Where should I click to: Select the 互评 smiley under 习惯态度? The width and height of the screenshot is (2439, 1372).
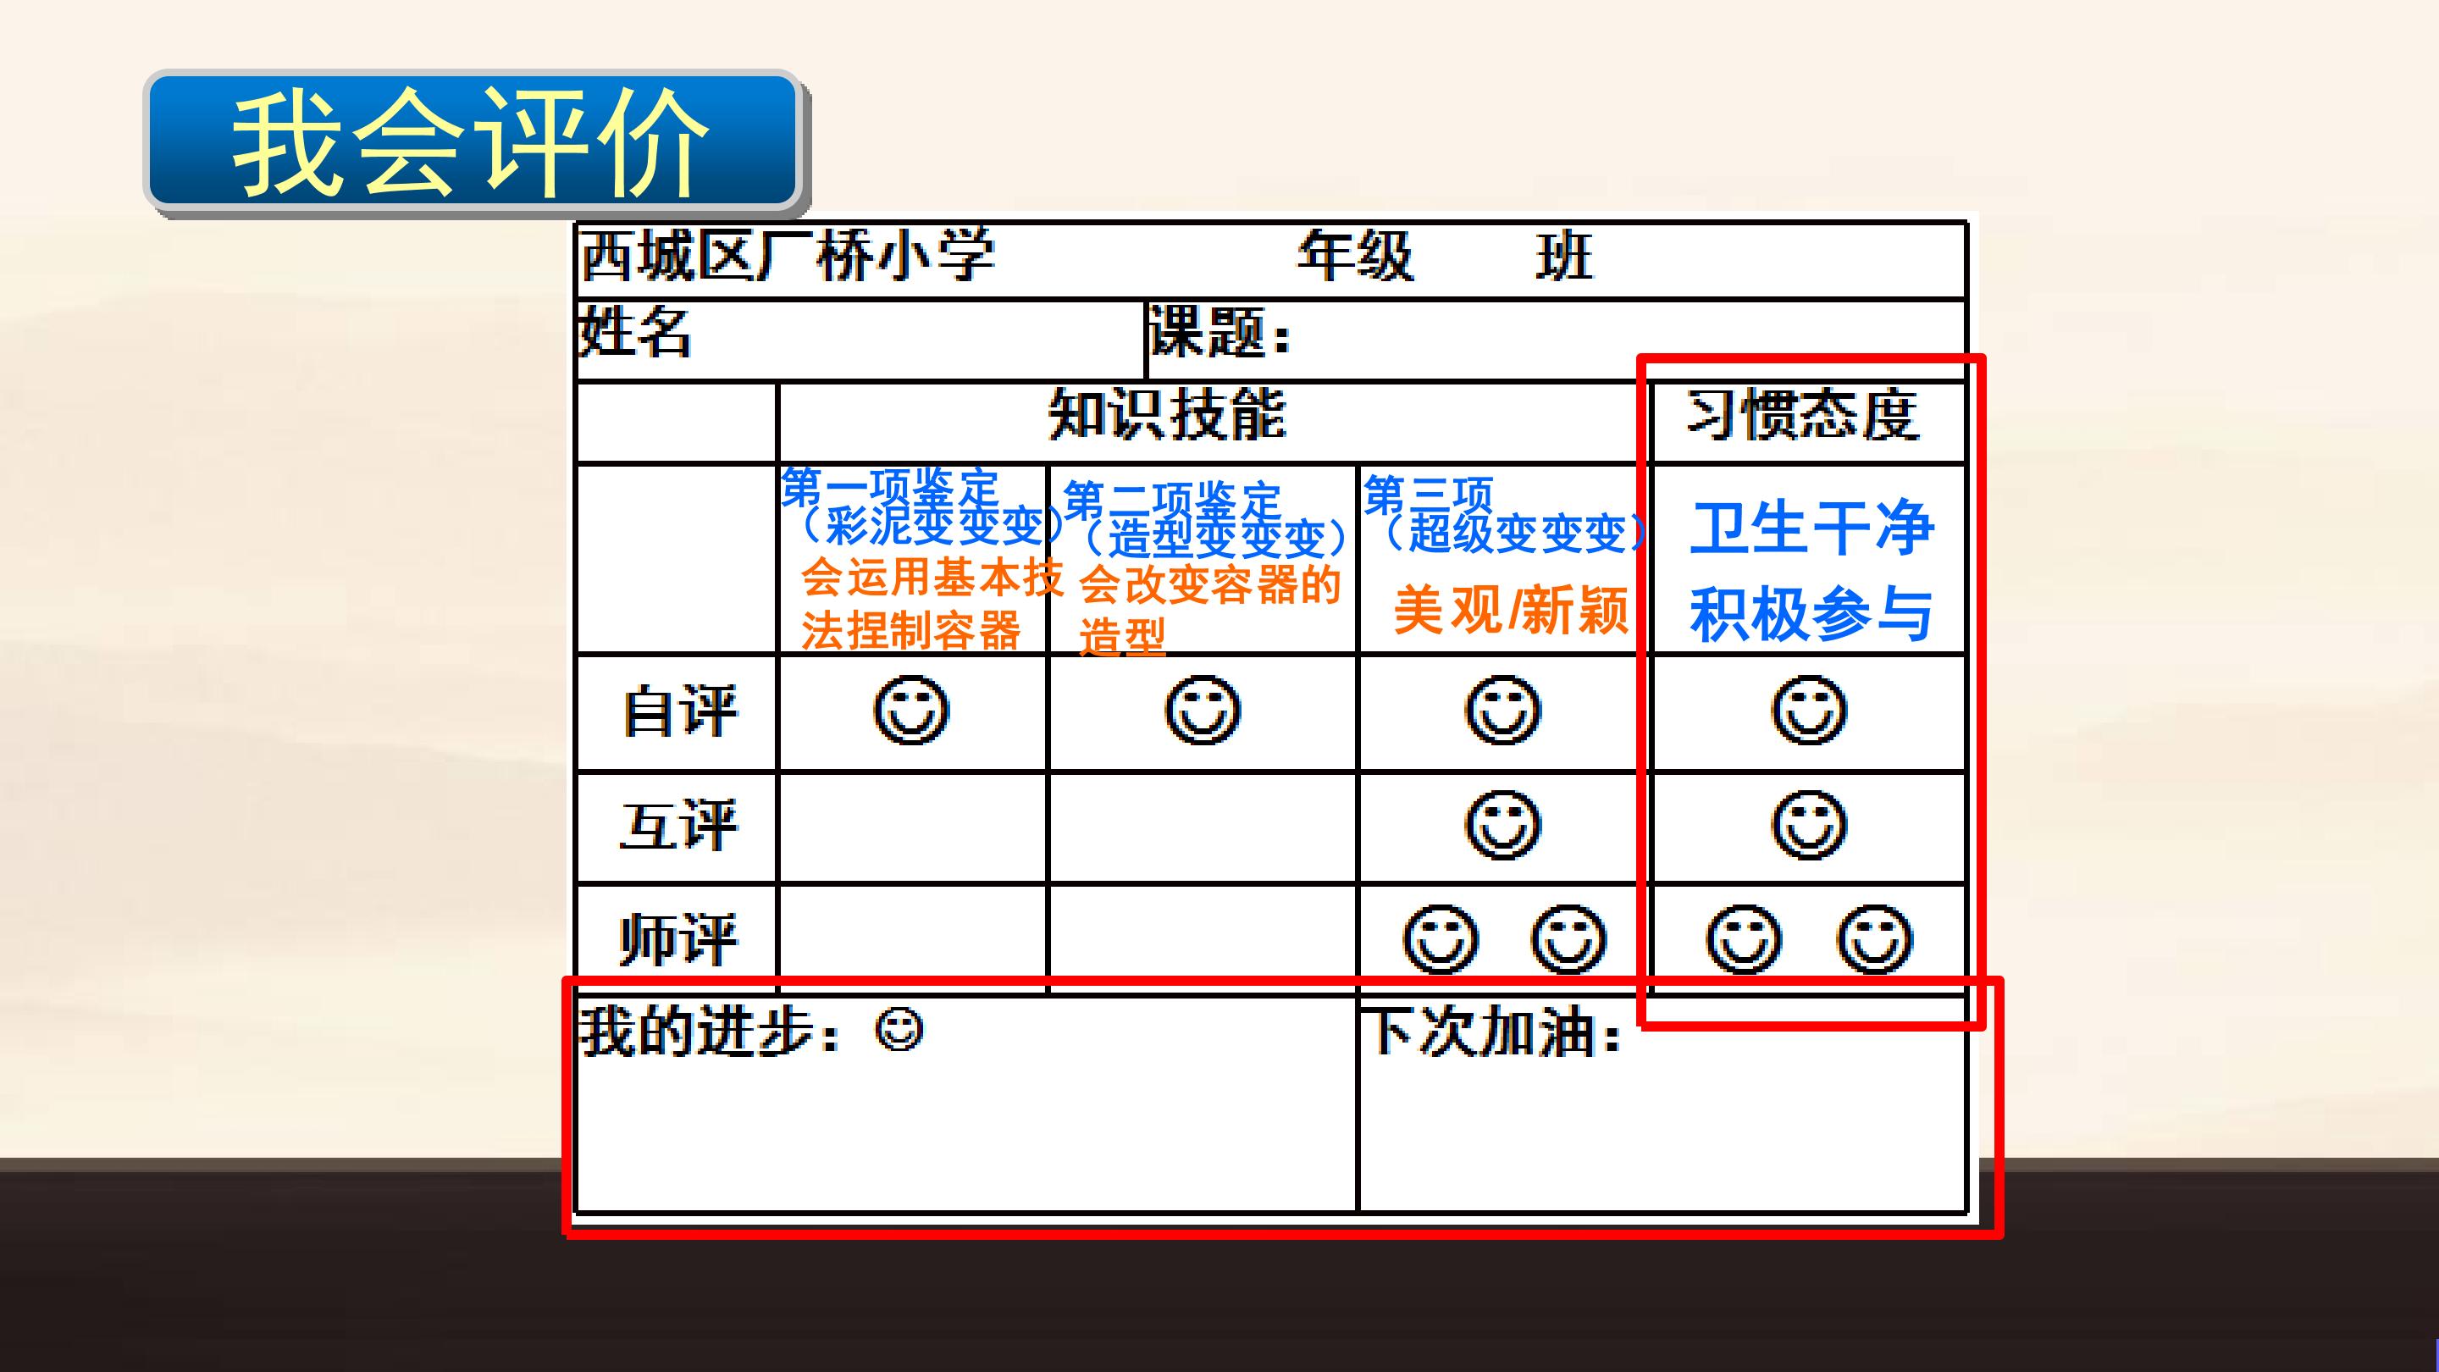click(1808, 826)
